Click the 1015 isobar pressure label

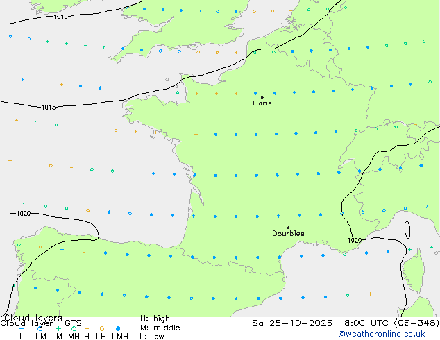click(49, 107)
